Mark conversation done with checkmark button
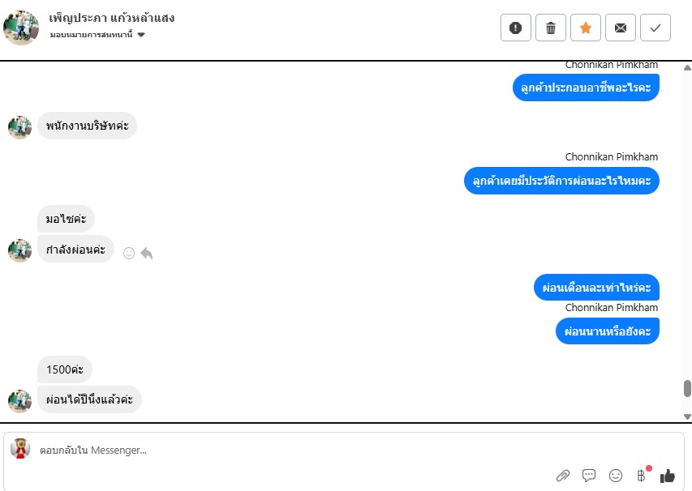This screenshot has width=692, height=491. point(655,28)
